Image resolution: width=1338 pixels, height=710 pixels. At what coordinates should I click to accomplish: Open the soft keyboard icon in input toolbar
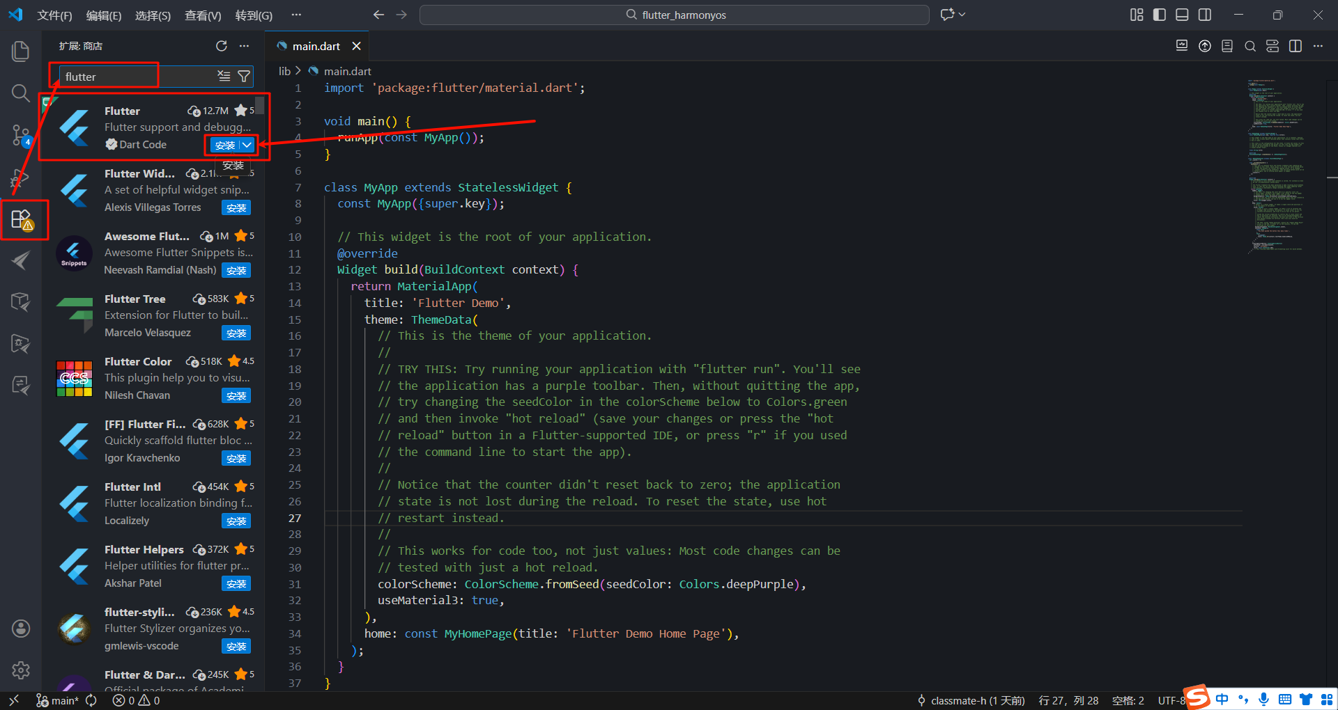(x=1285, y=699)
